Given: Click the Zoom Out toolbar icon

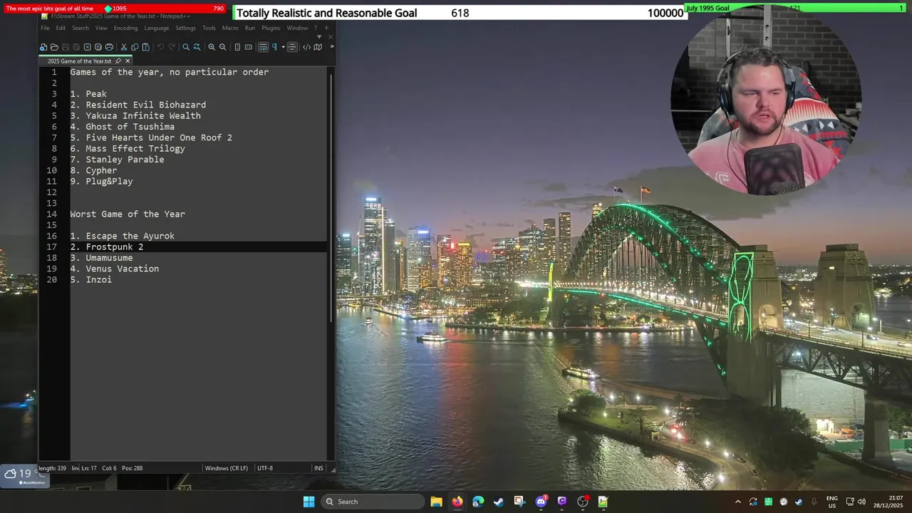Looking at the screenshot, I should tap(222, 47).
